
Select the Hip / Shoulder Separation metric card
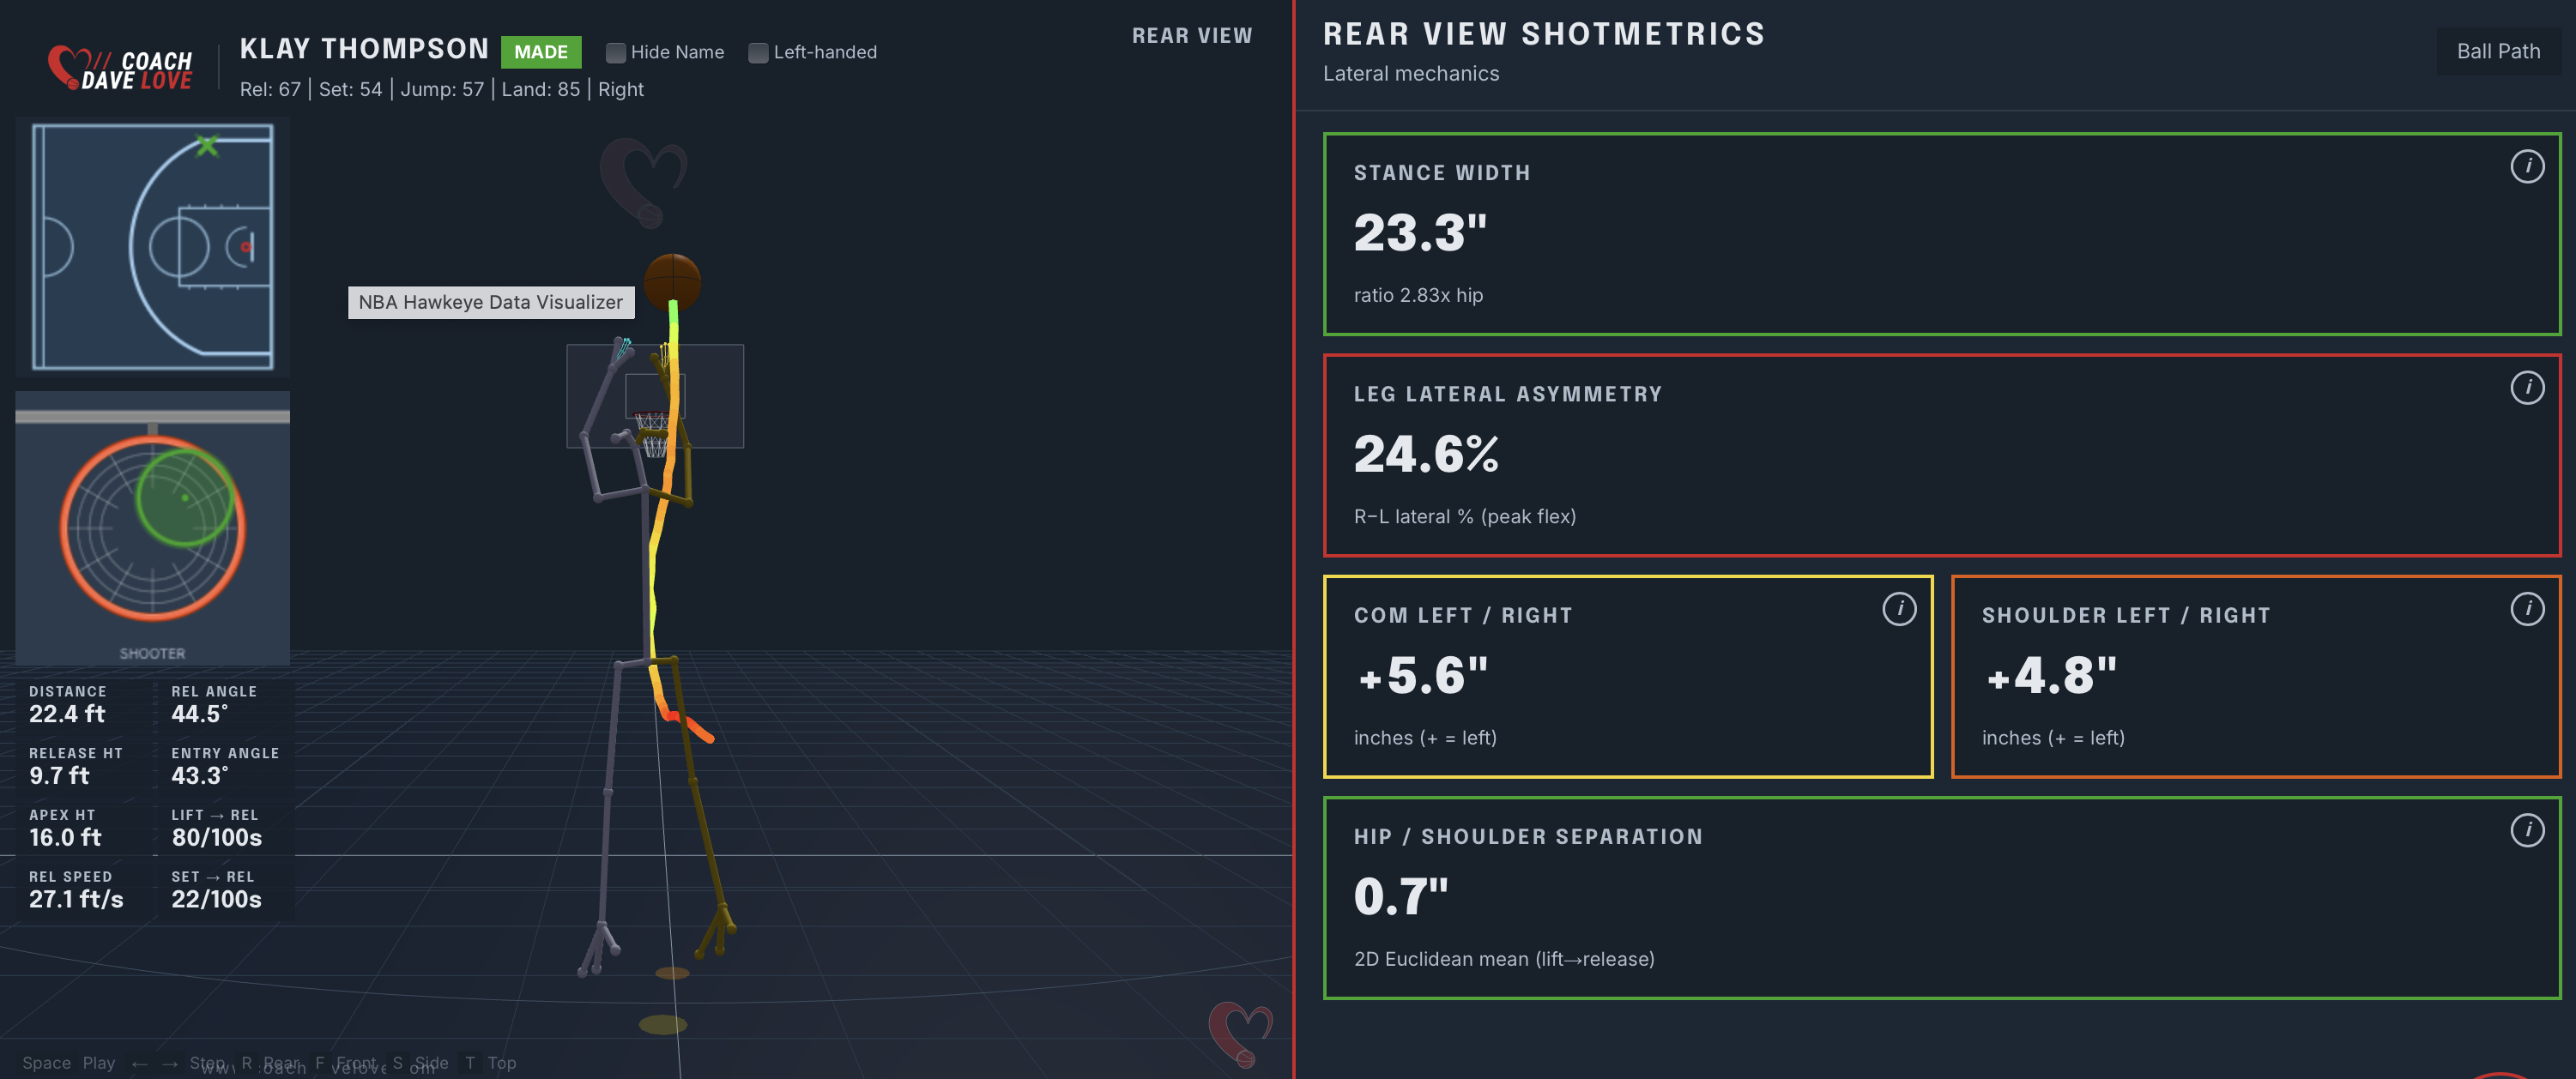point(1941,897)
